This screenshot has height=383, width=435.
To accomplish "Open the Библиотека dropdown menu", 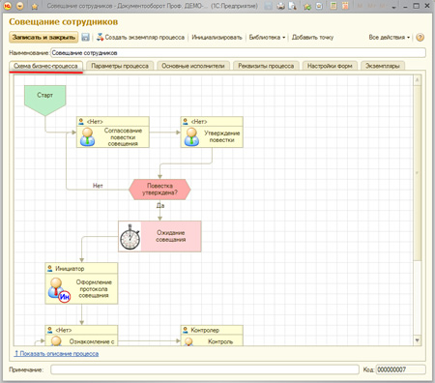I will pos(267,38).
